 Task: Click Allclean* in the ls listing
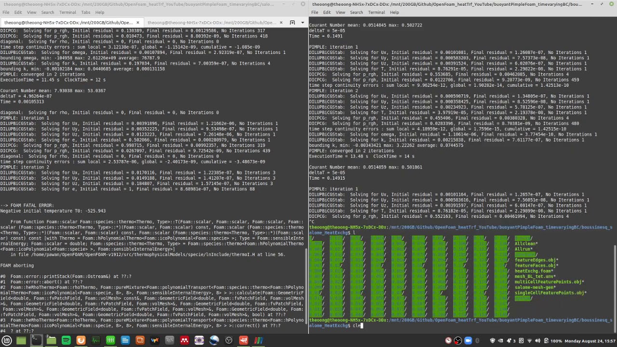pos(526,244)
